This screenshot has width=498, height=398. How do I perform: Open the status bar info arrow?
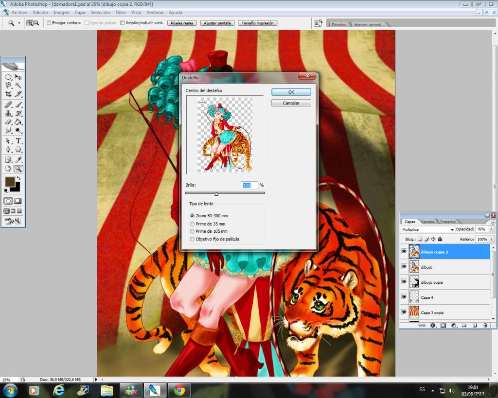coord(96,379)
